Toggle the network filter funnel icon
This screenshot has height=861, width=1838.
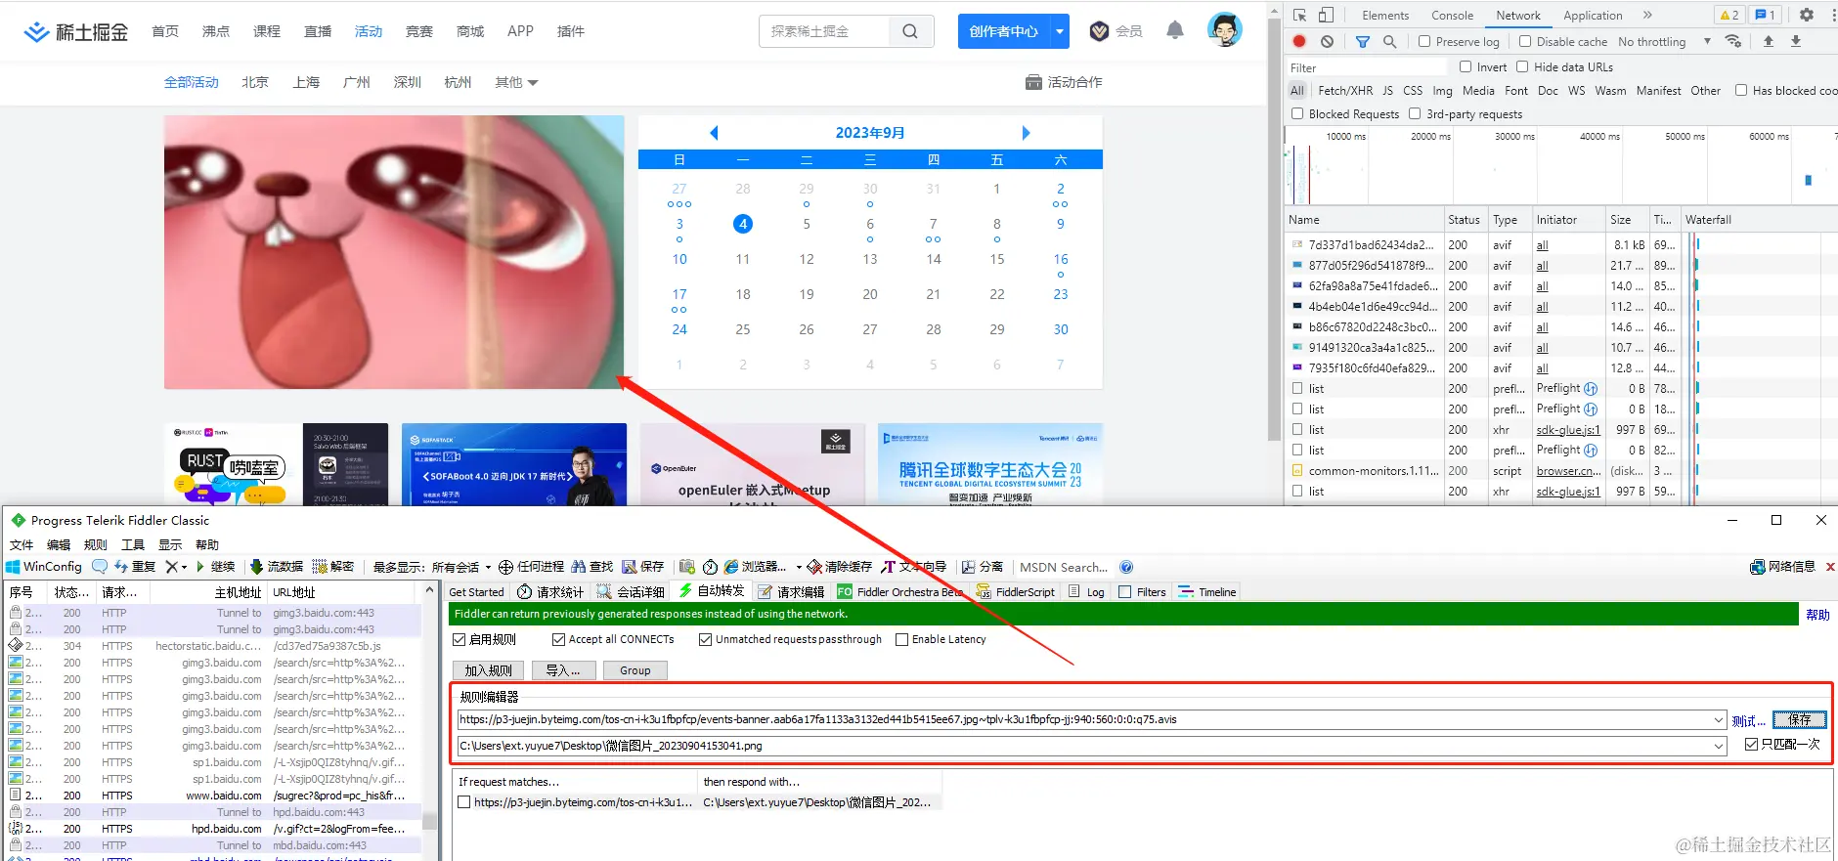pos(1363,41)
